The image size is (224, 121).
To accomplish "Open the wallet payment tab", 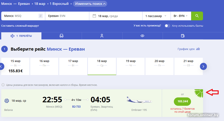I will [x=183, y=36].
